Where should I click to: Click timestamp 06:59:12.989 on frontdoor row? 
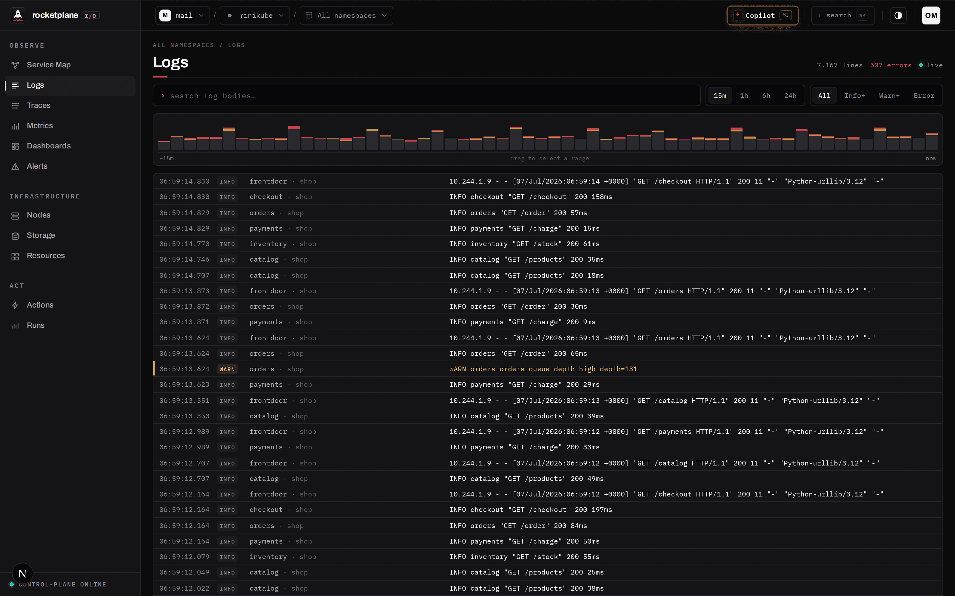click(184, 432)
